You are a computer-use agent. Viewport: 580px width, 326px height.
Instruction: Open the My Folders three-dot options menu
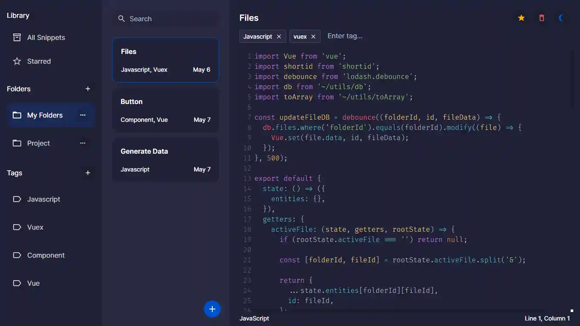pyautogui.click(x=83, y=115)
